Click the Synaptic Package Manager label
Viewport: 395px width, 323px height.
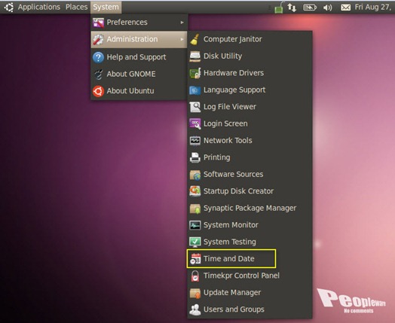[x=250, y=209]
